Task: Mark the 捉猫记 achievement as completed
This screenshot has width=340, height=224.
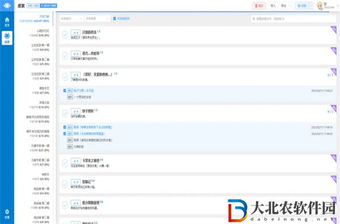Action: (65, 184)
